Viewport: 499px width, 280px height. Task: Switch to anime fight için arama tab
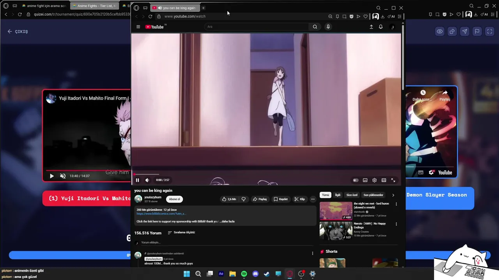(44, 6)
